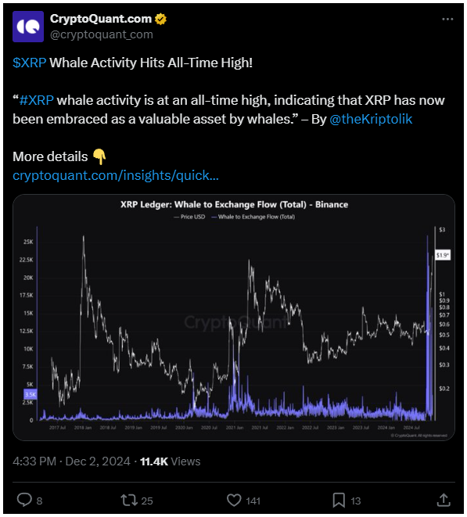
Task: Like the post with the heart icon
Action: click(234, 501)
